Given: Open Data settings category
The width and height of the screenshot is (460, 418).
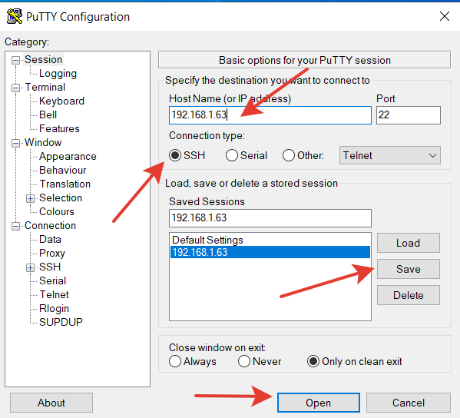Looking at the screenshot, I should [50, 239].
